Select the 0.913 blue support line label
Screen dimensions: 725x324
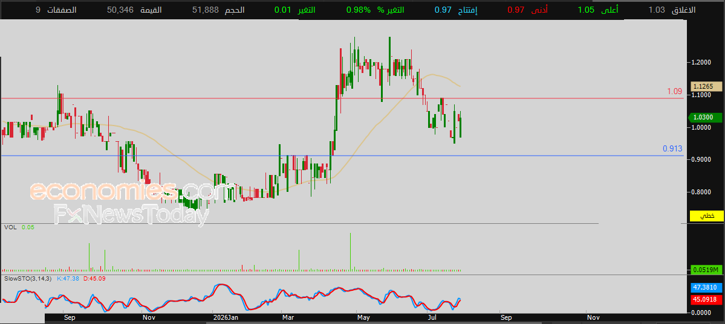click(672, 148)
